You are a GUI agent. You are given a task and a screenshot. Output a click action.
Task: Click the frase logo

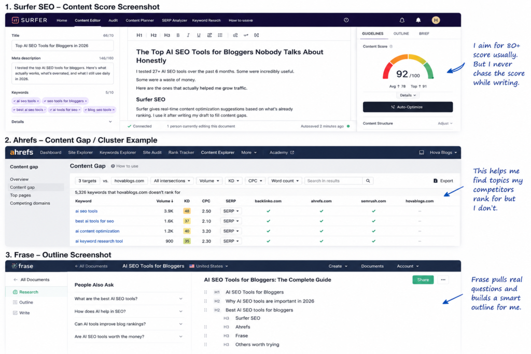(23, 266)
